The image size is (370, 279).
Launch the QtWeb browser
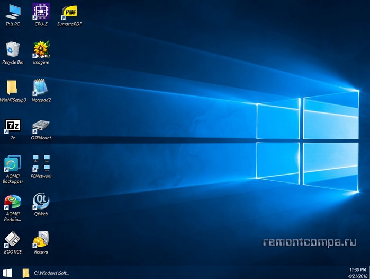pyautogui.click(x=41, y=201)
